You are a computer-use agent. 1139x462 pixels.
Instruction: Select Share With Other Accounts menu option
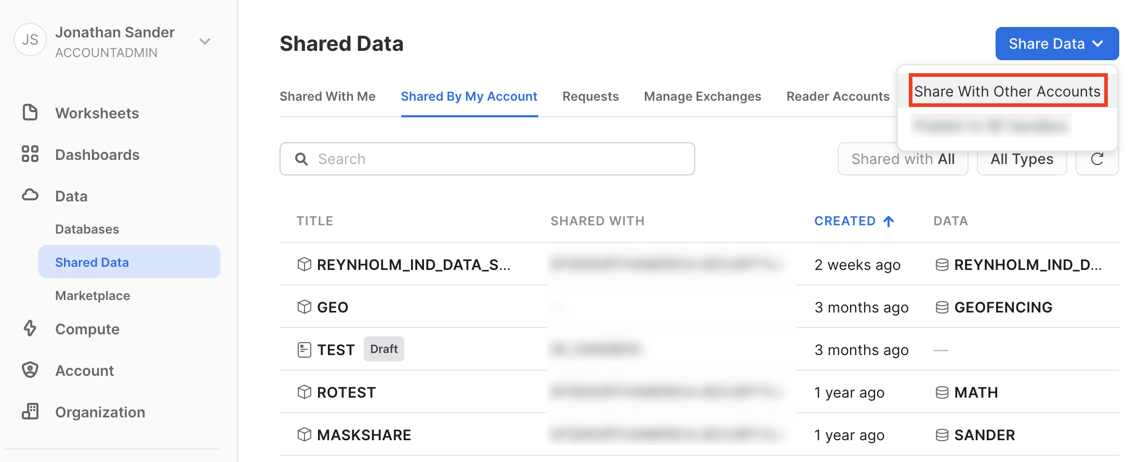click(1007, 91)
